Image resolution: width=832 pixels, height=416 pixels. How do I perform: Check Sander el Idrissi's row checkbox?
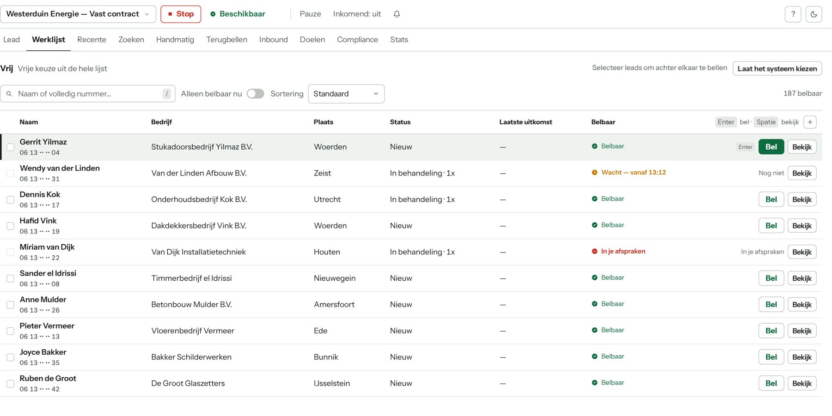pos(10,279)
